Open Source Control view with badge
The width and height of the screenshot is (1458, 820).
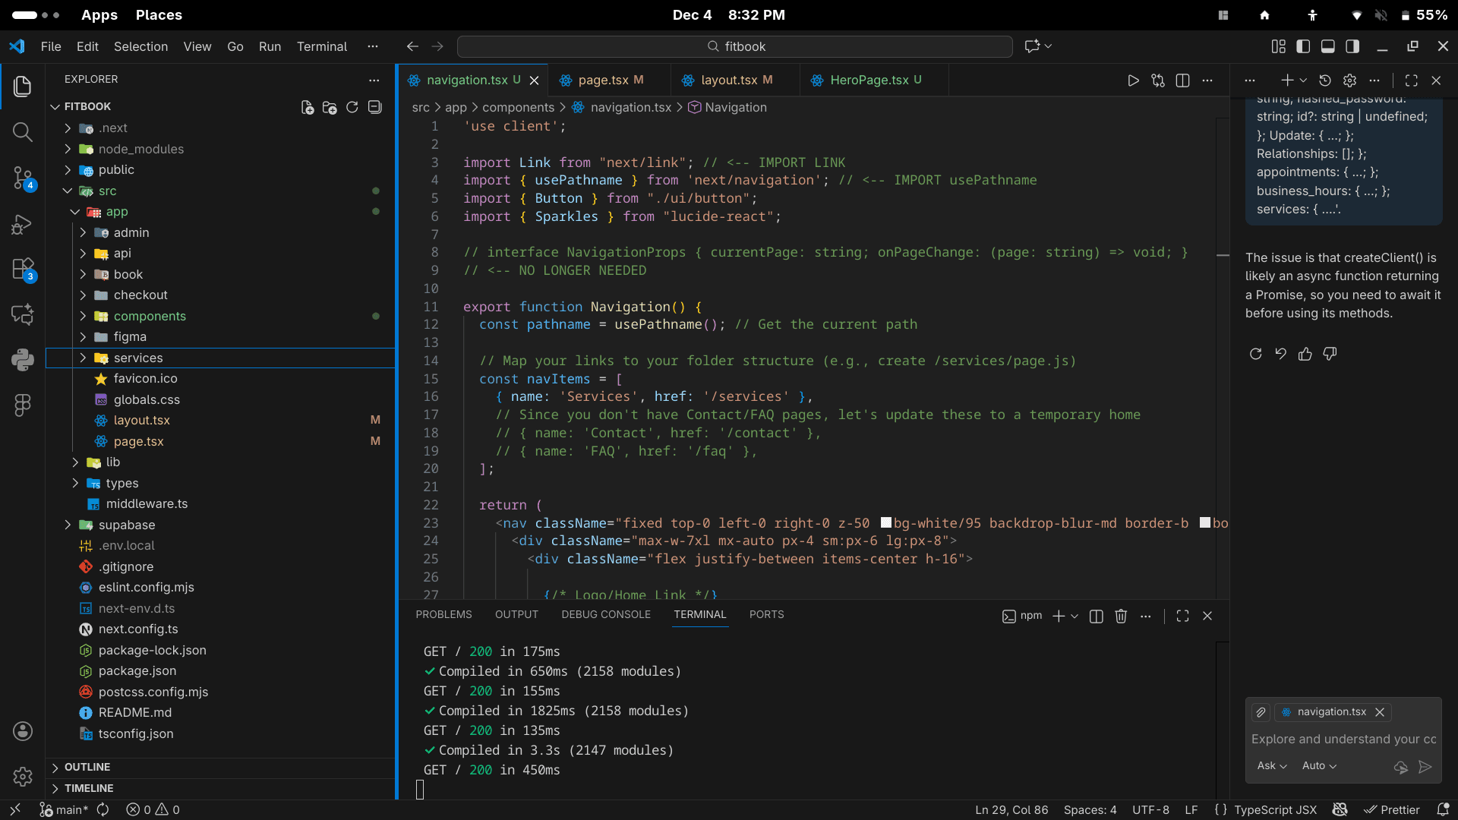click(x=22, y=178)
